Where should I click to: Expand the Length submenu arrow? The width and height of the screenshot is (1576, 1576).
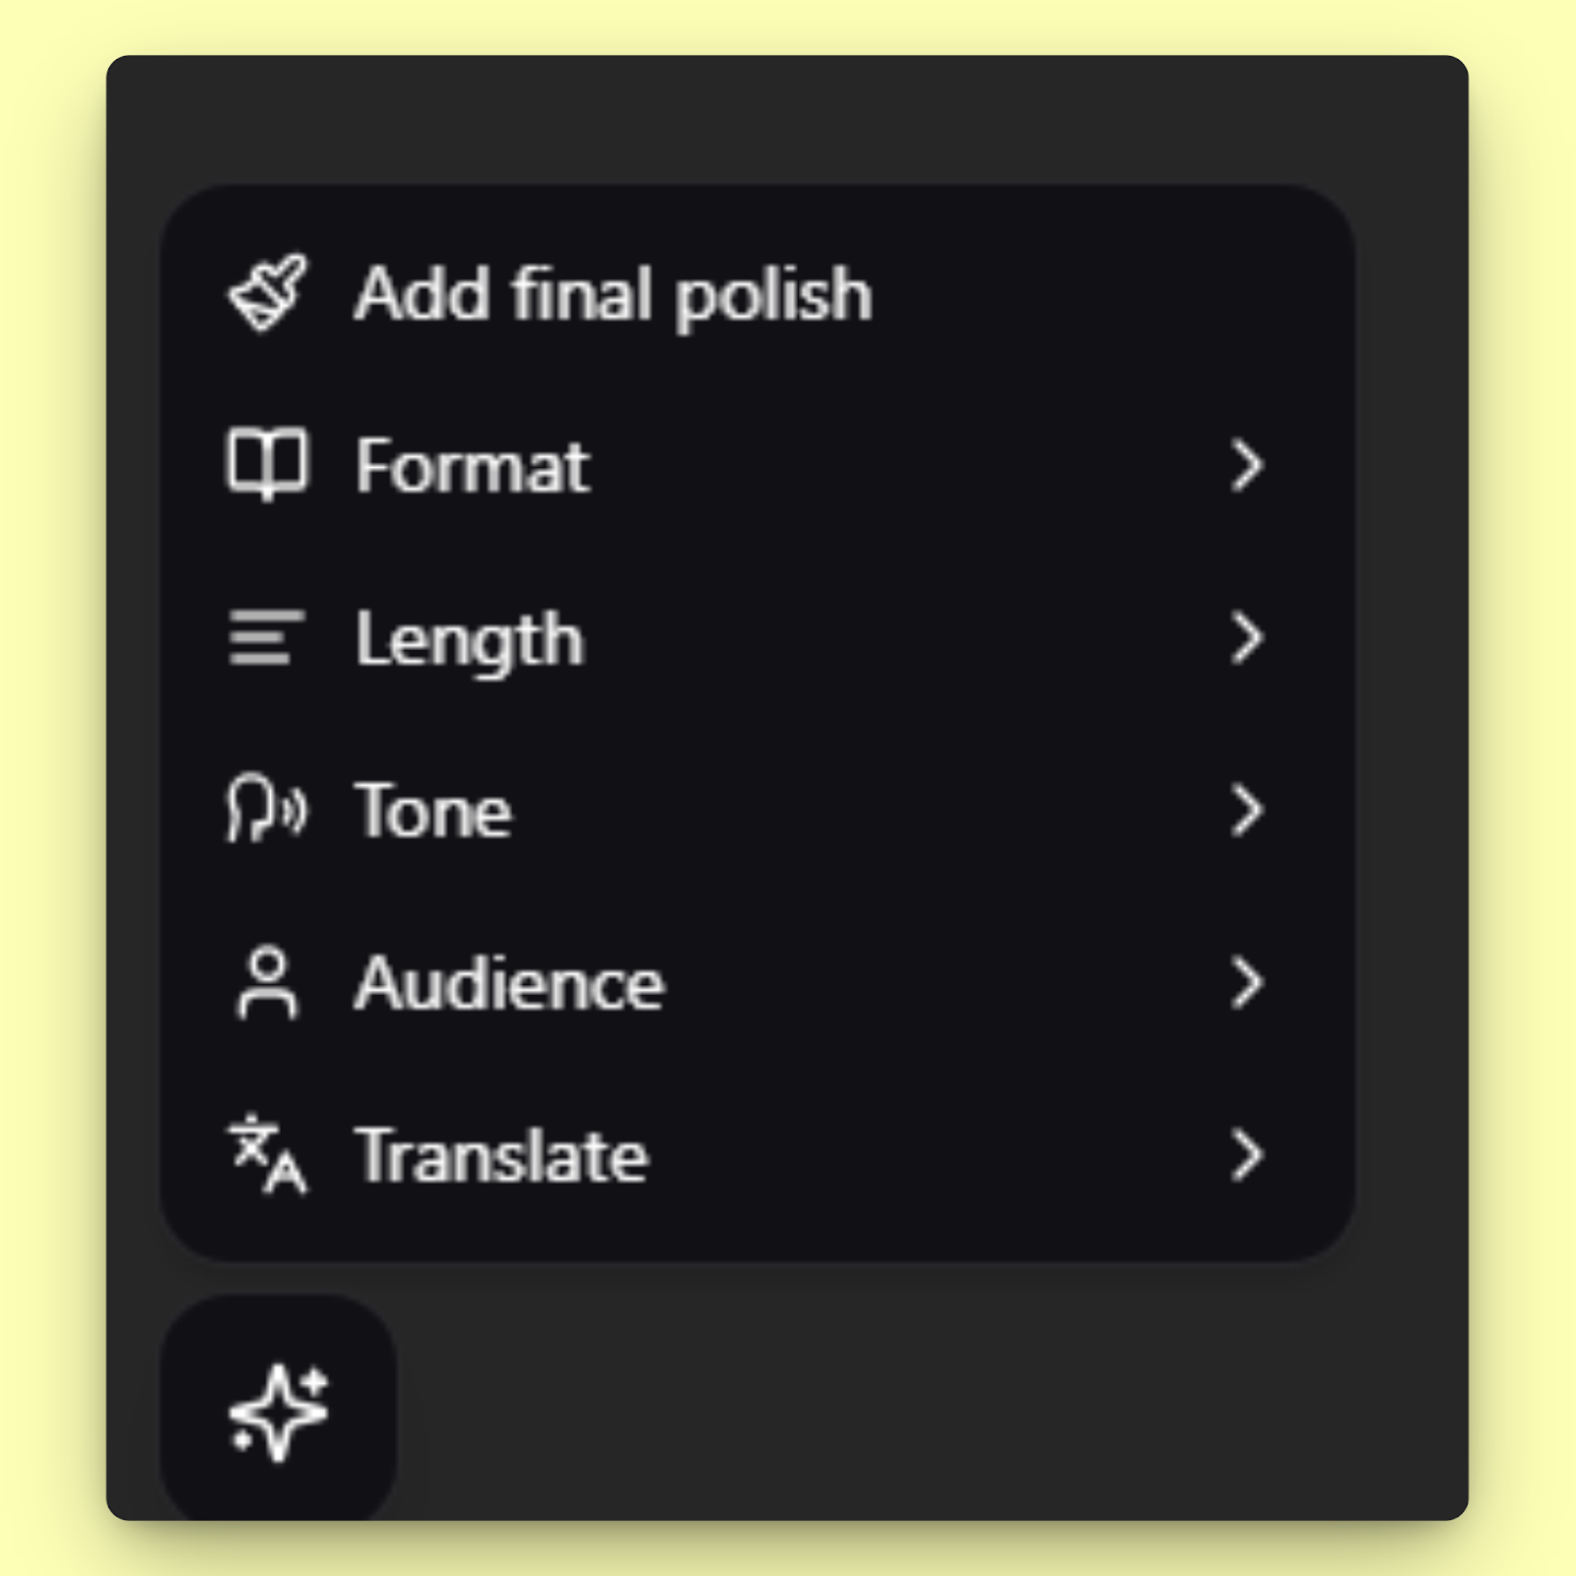pyautogui.click(x=1246, y=638)
